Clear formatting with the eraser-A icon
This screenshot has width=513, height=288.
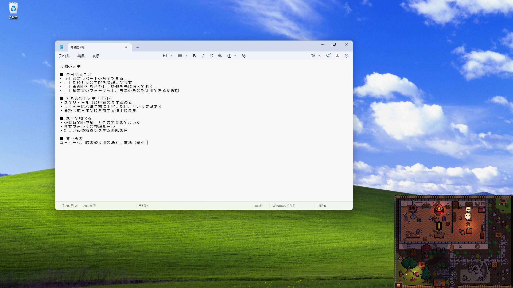tap(244, 56)
